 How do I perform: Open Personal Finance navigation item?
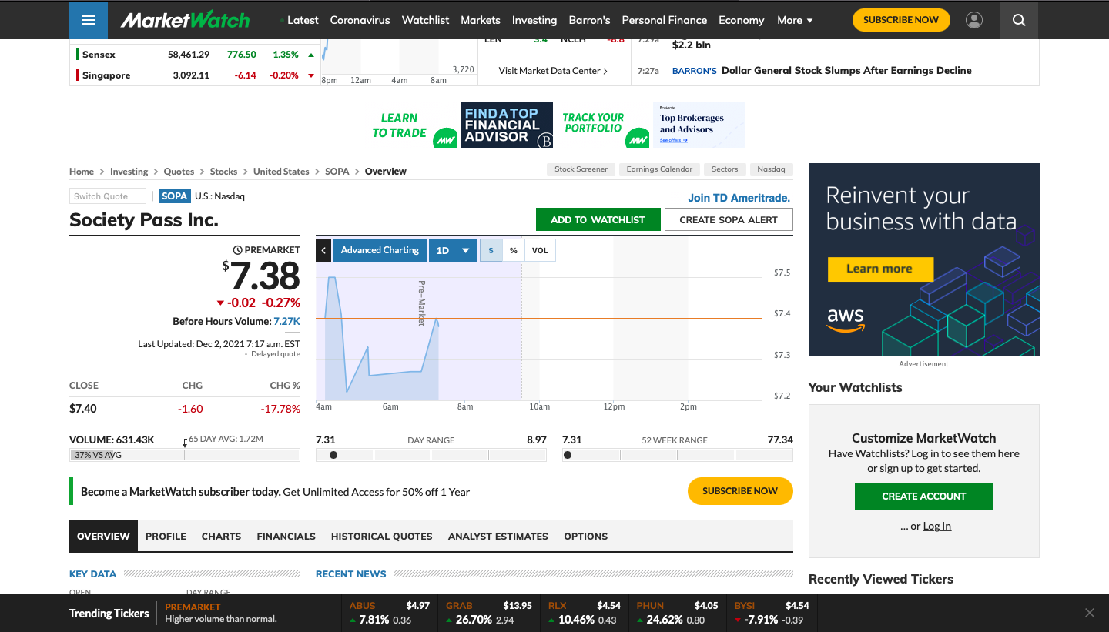[x=665, y=20]
